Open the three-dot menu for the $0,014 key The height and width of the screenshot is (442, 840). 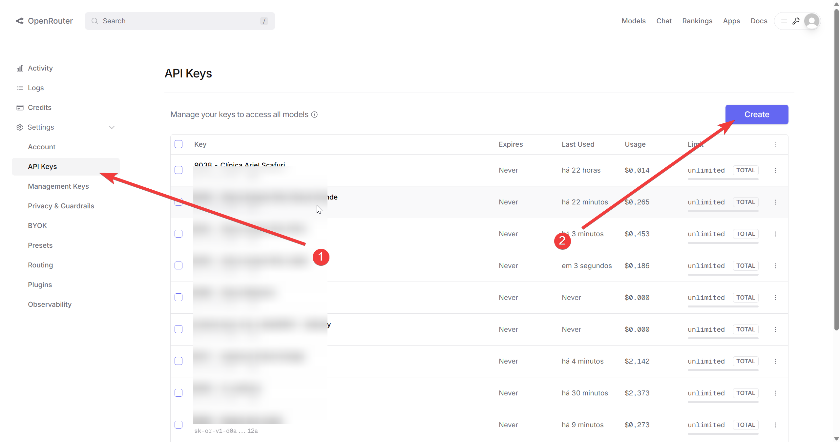coord(775,170)
